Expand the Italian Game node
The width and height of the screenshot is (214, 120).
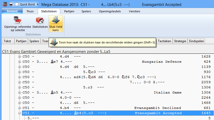click(x=19, y=93)
